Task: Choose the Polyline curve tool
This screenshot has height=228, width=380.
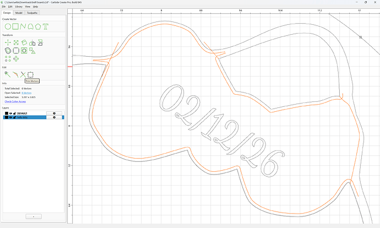Action: click(x=23, y=26)
